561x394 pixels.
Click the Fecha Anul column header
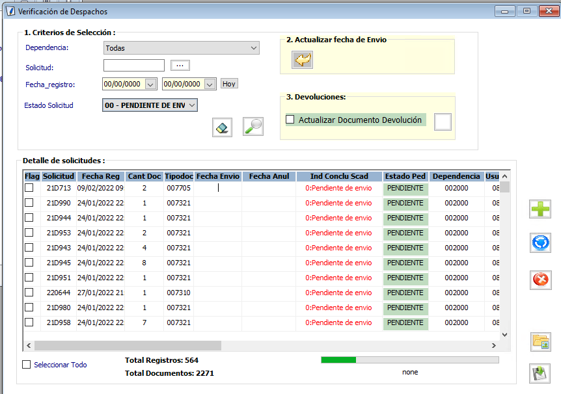point(269,176)
